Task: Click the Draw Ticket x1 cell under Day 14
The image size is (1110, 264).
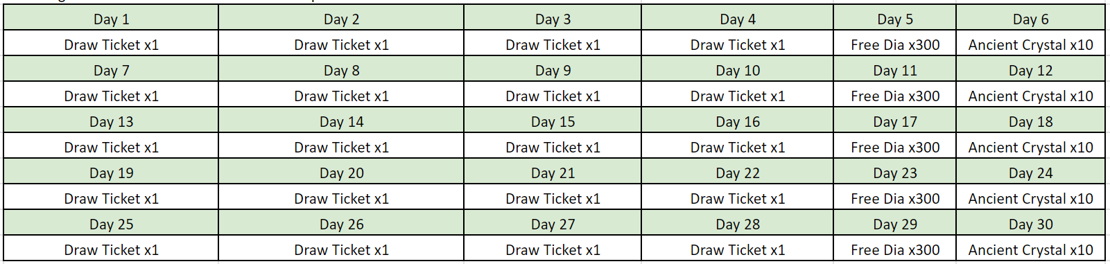Action: point(341,146)
